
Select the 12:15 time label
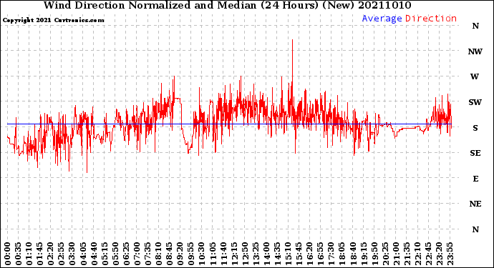pyautogui.click(x=234, y=254)
